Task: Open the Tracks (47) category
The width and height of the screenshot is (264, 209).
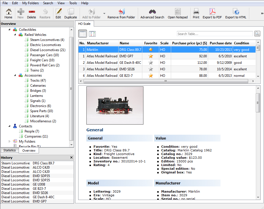Action: [38, 80]
